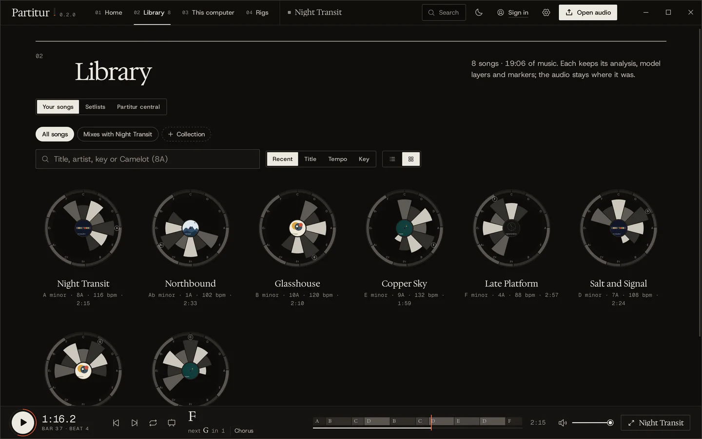
Task: Click the Search box in the top bar
Action: point(444,13)
